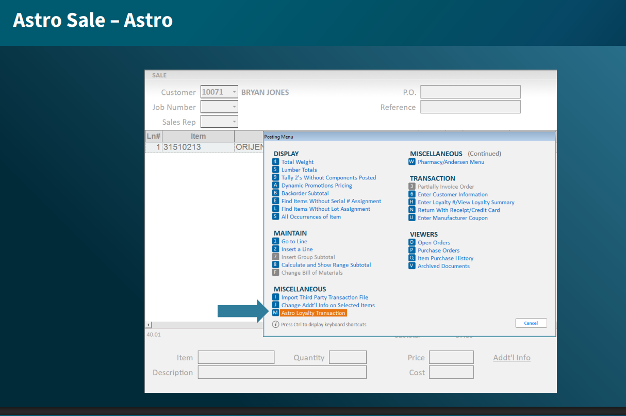626x416 pixels.
Task: Open the Customer number dropdown
Action: point(234,92)
